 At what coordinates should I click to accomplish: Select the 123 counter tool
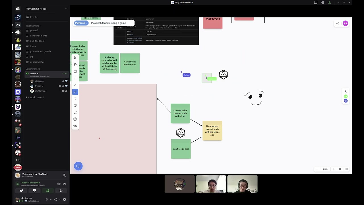(75, 126)
